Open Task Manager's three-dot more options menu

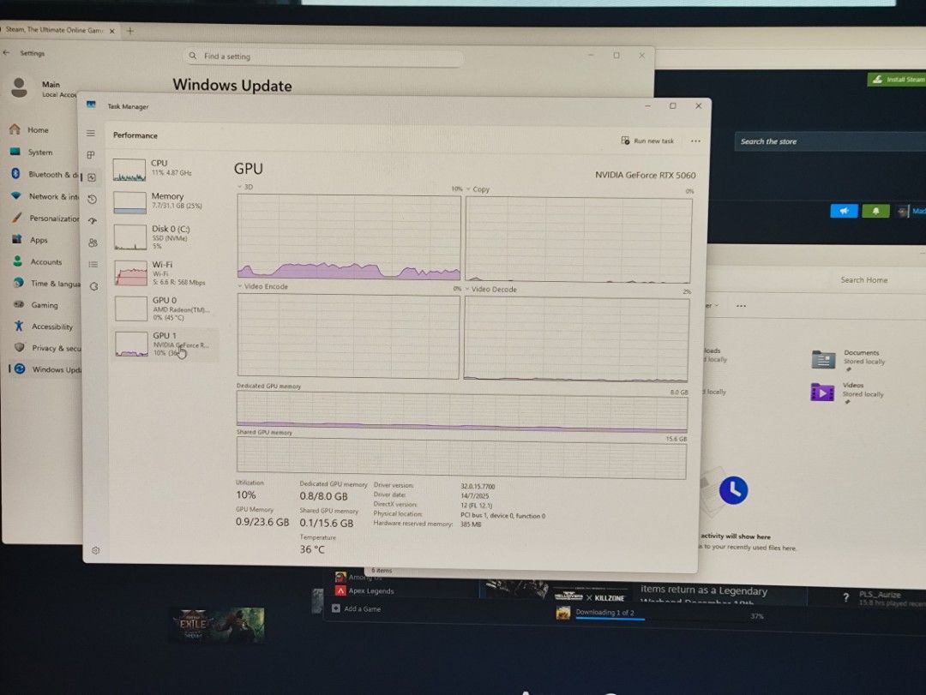click(695, 141)
